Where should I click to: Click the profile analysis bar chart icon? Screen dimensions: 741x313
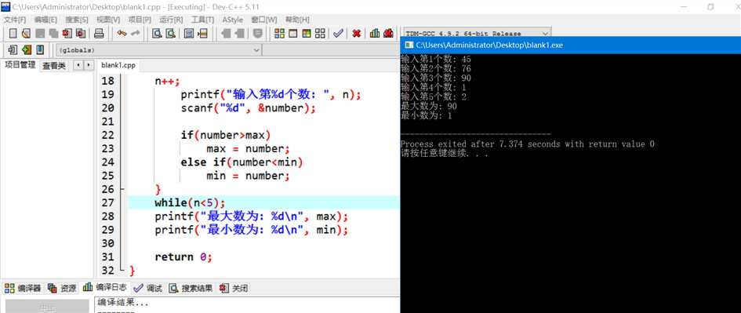point(375,34)
